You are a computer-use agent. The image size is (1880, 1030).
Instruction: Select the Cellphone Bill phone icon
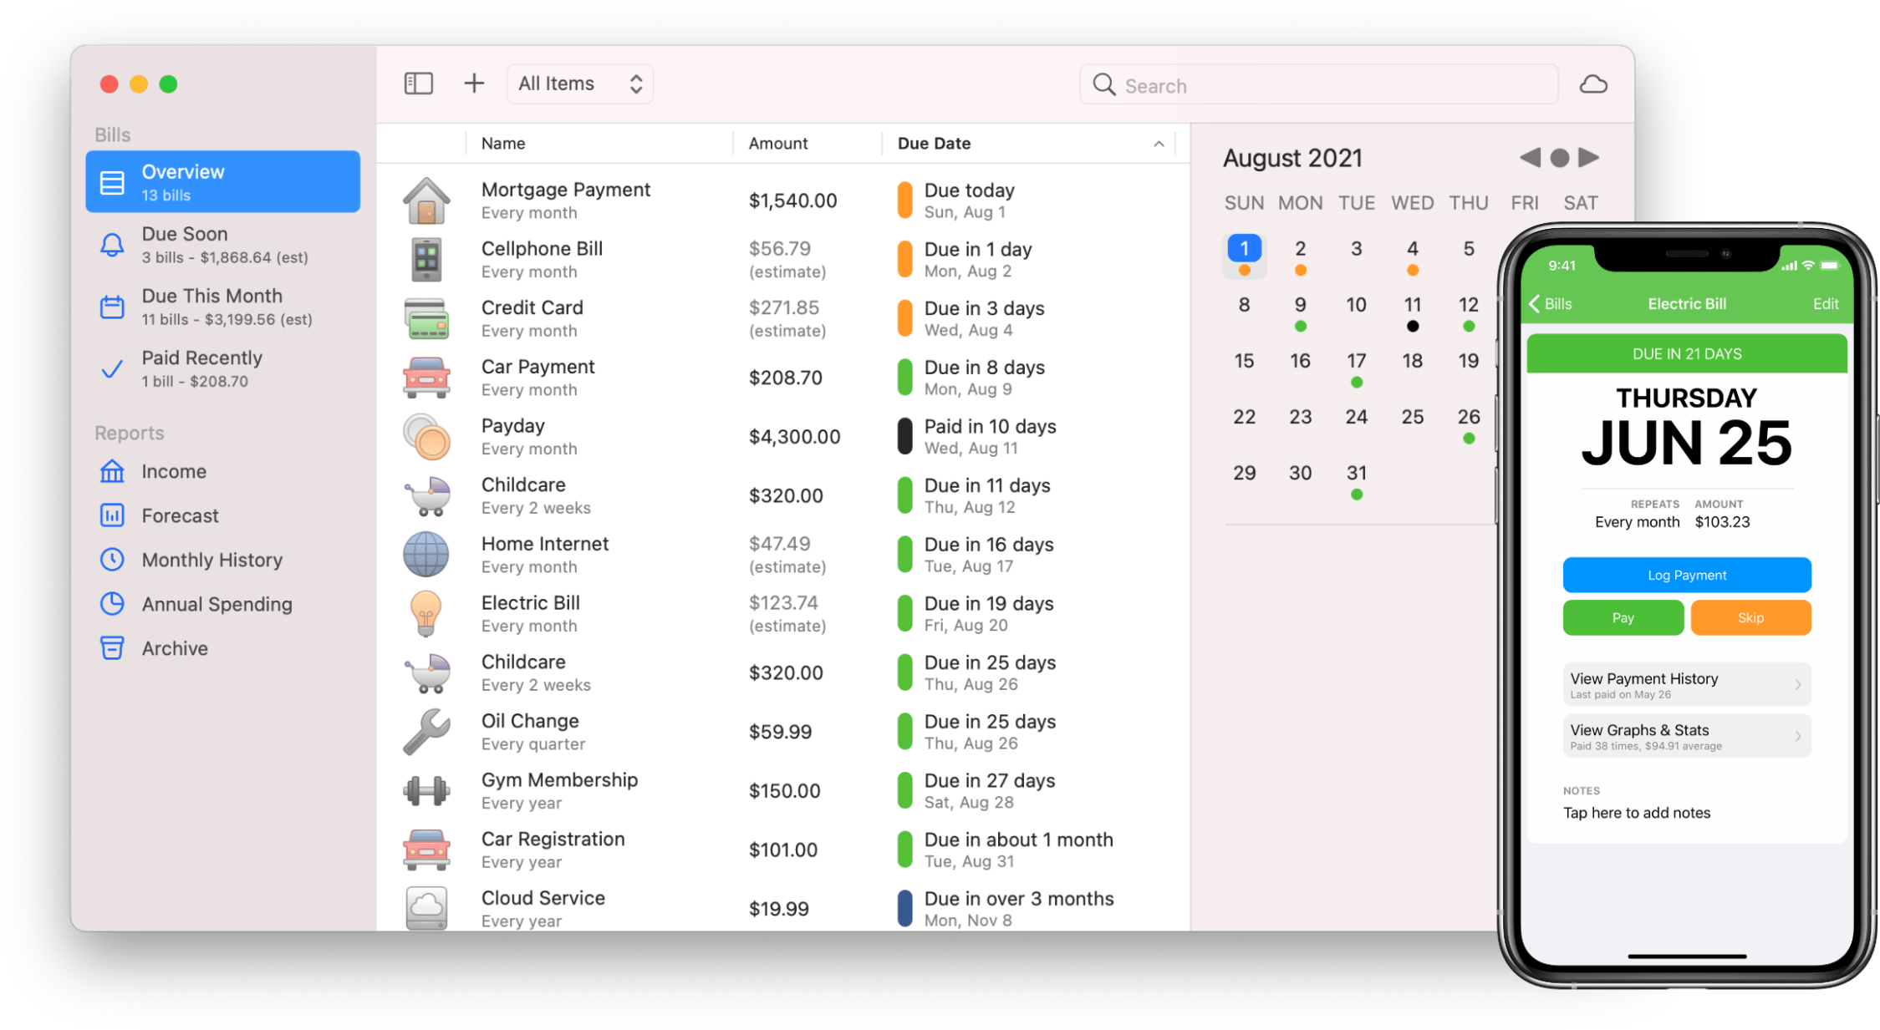click(426, 260)
